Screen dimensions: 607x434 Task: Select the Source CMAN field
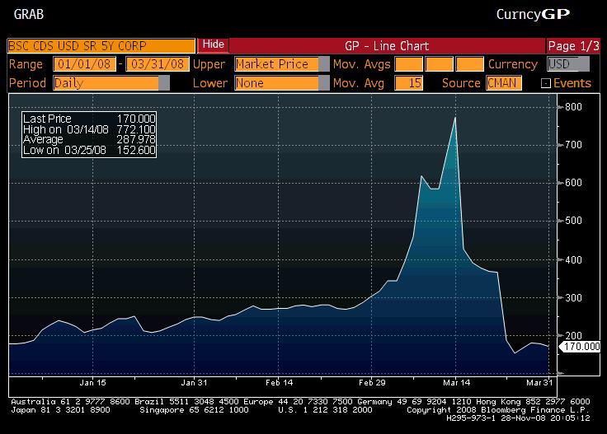(504, 83)
